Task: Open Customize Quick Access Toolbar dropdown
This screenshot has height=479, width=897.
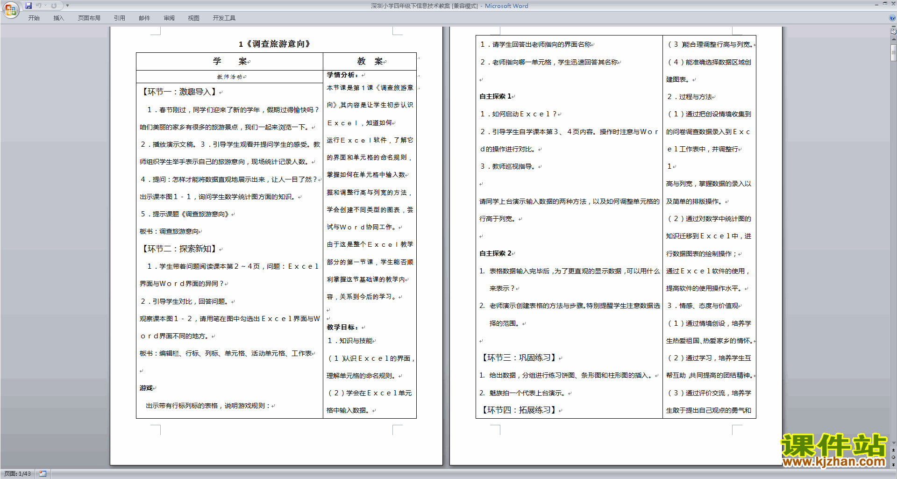Action: pos(67,6)
